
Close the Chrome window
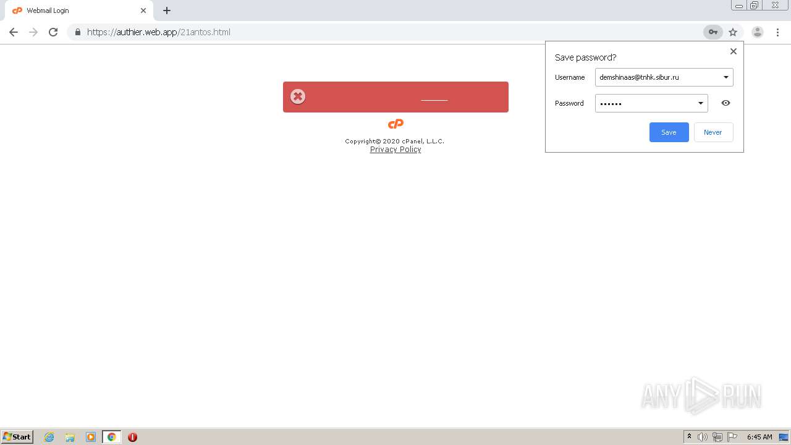[x=775, y=6]
